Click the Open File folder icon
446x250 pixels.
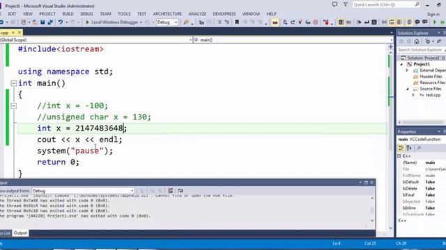(x=35, y=22)
